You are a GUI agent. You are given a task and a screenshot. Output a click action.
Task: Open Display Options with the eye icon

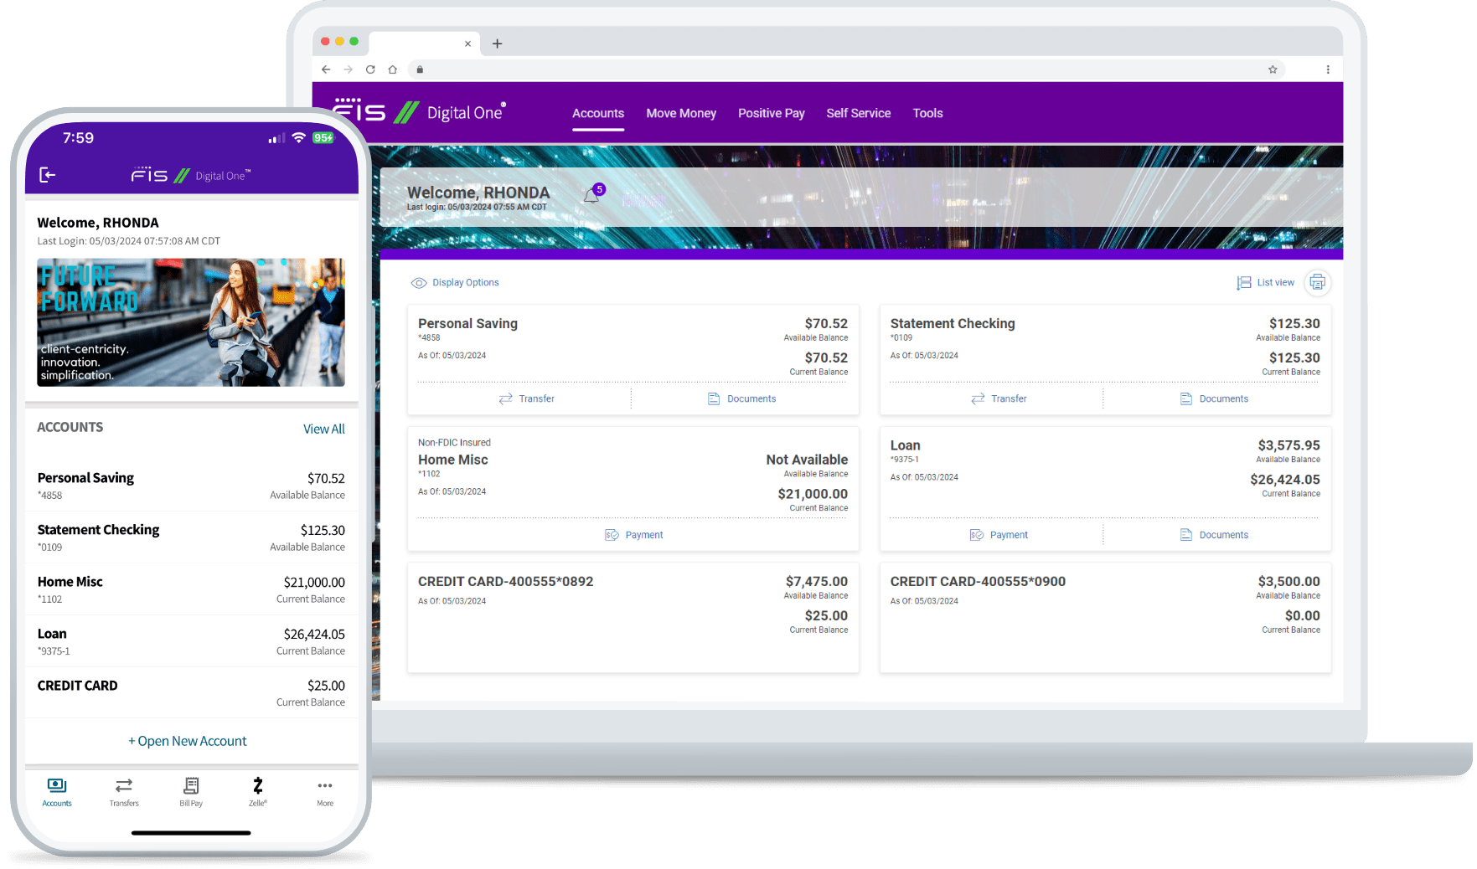454,283
